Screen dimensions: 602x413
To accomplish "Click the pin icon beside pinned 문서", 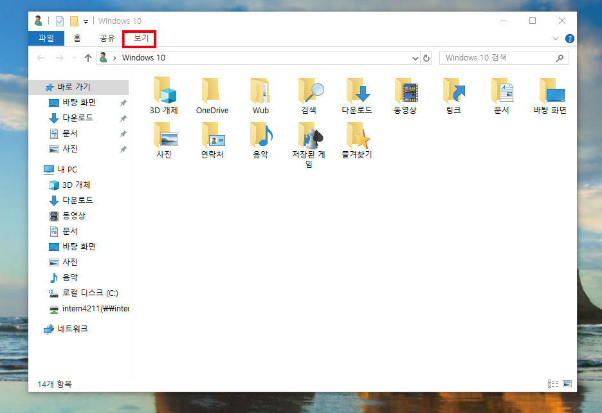I will click(x=123, y=134).
